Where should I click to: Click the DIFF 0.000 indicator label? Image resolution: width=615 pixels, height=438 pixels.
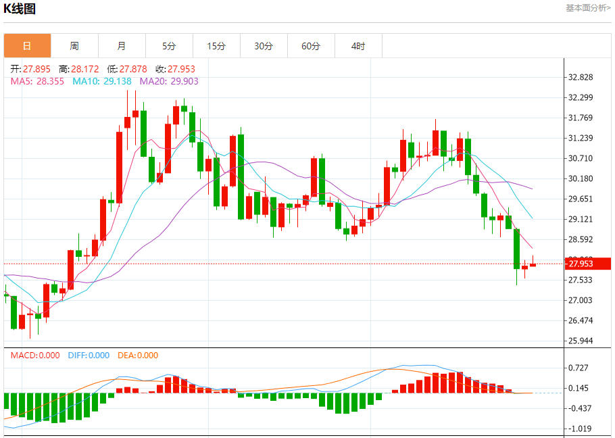coord(88,356)
